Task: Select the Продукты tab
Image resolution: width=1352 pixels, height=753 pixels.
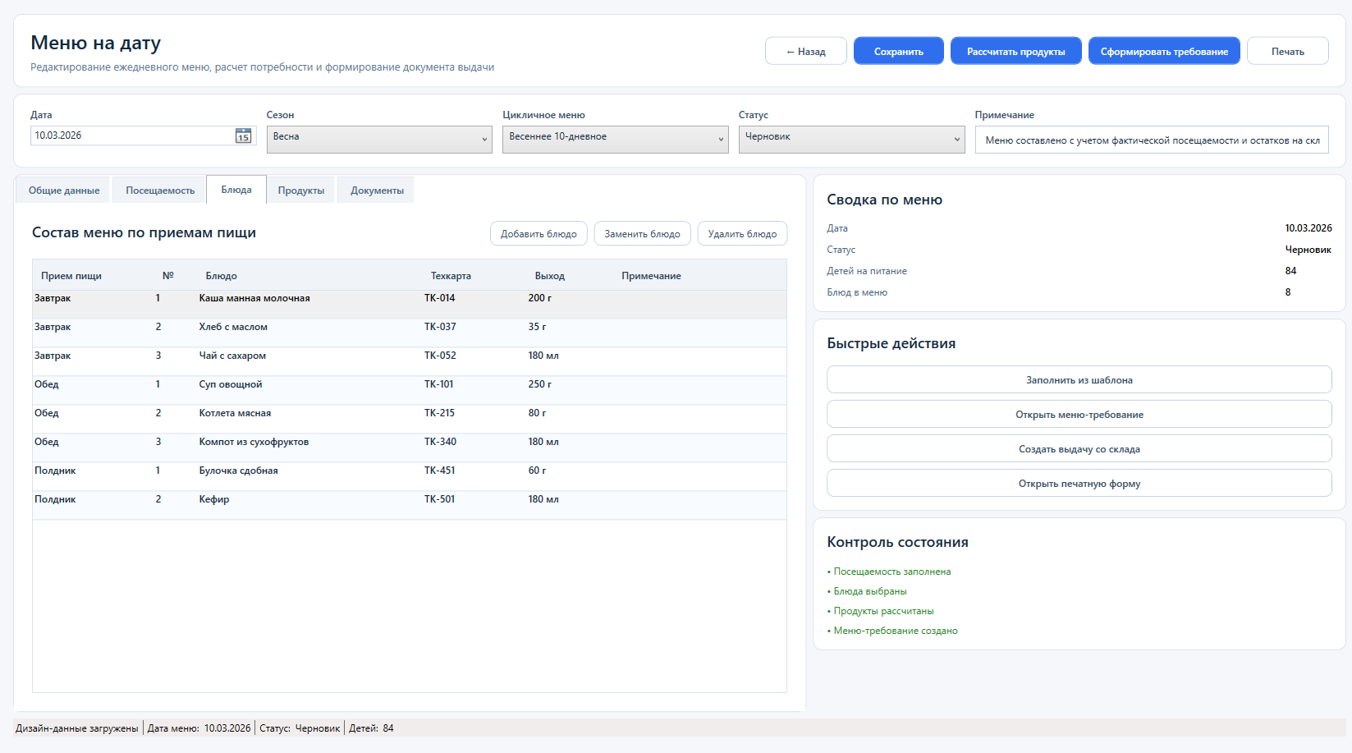Action: point(300,191)
